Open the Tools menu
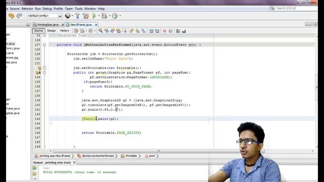324x182 pixels. (x=78, y=9)
